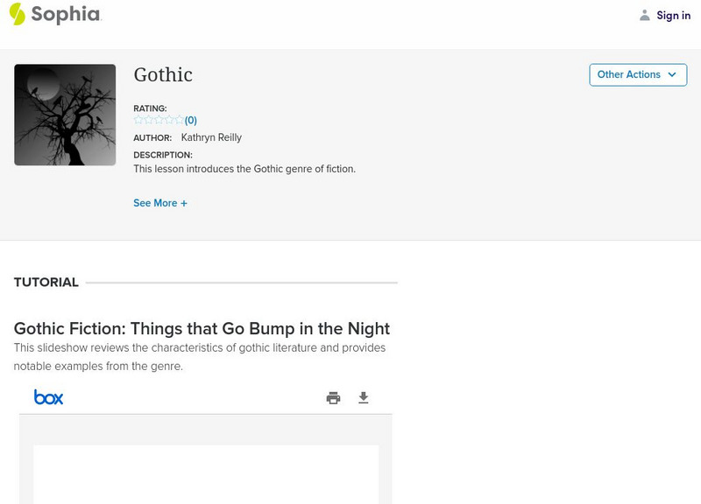This screenshot has height=504, width=701.
Task: Click the download icon in the Box viewer
Action: click(363, 396)
